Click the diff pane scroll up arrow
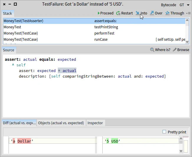 (x=181, y=138)
